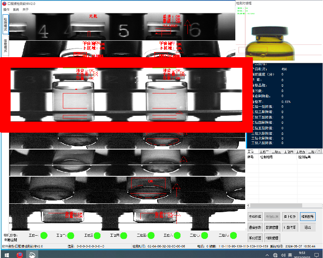323x258 pixels.
Task: Click the volume speaker tray icon
Action: click(x=283, y=255)
